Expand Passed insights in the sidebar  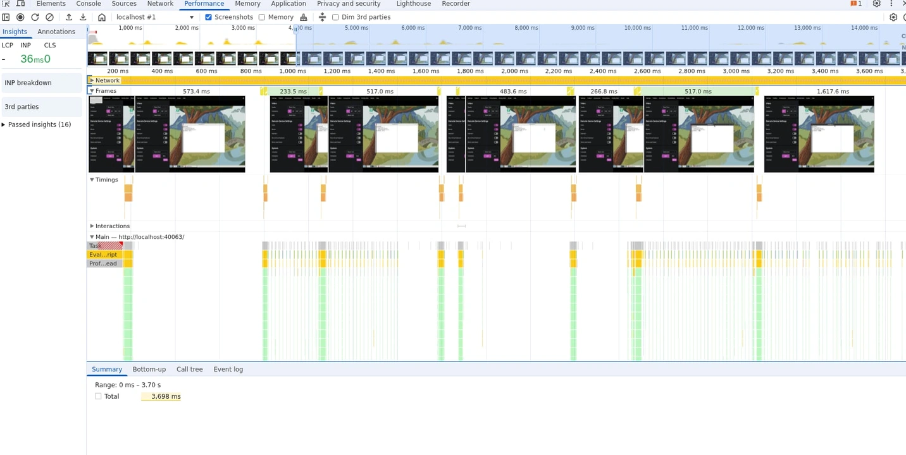click(x=40, y=124)
